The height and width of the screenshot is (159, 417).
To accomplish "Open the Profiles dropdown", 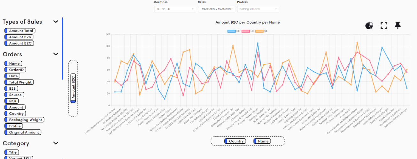I will click(258, 9).
